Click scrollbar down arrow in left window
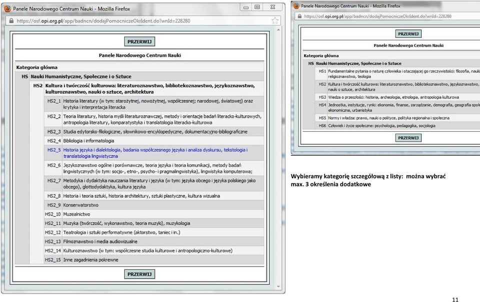Image resolution: width=480 pixels, height=302 pixels. (x=278, y=287)
